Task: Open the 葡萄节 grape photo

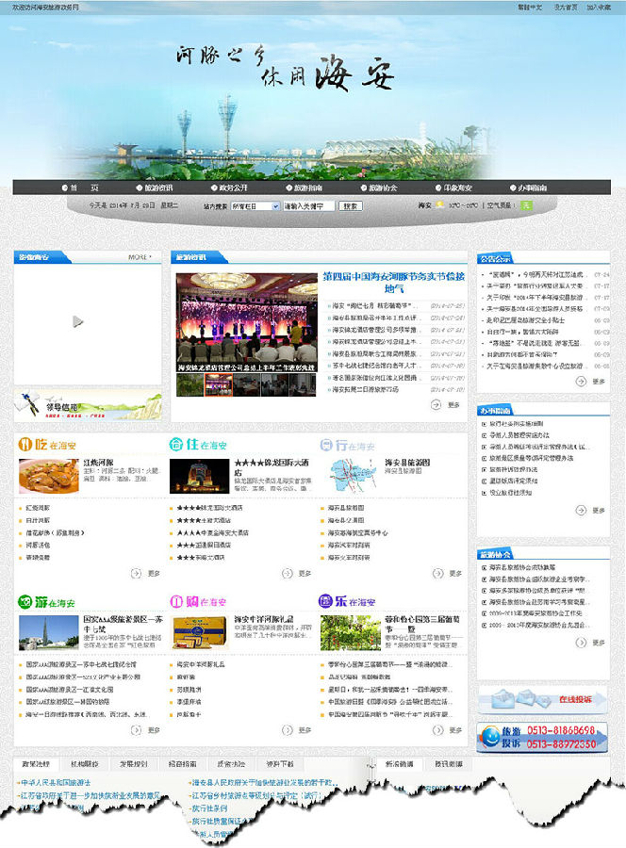Action: [350, 633]
